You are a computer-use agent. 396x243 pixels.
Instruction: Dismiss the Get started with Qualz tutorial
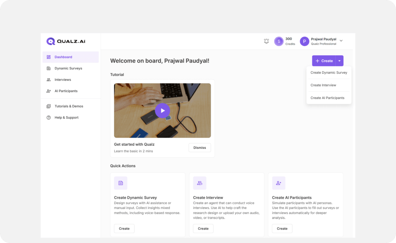200,148
